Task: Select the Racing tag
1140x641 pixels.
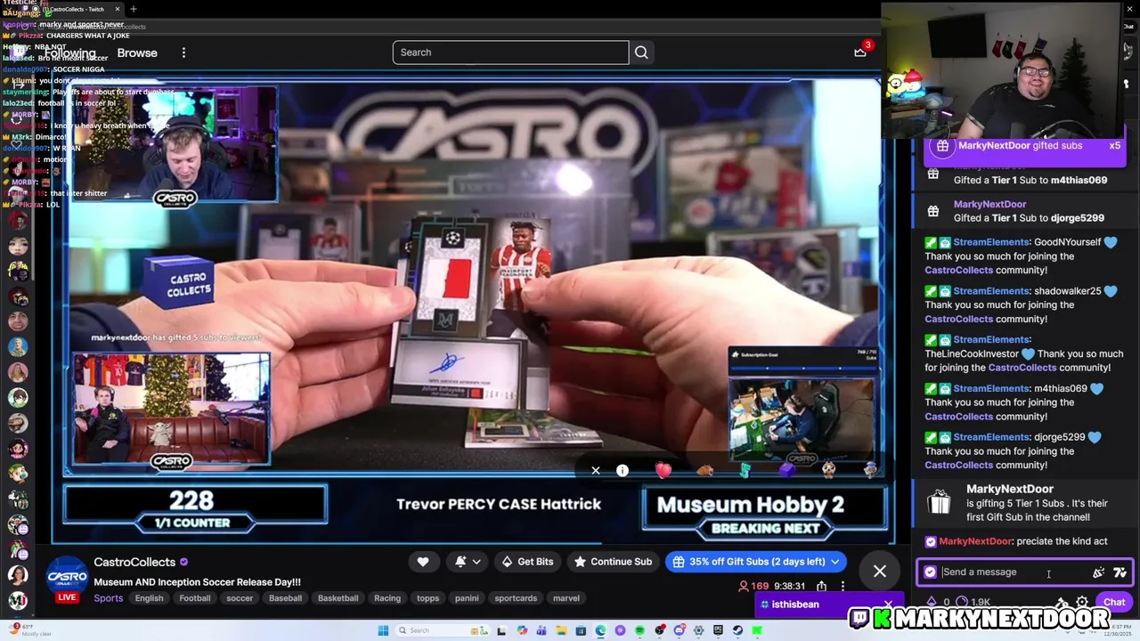Action: [387, 598]
